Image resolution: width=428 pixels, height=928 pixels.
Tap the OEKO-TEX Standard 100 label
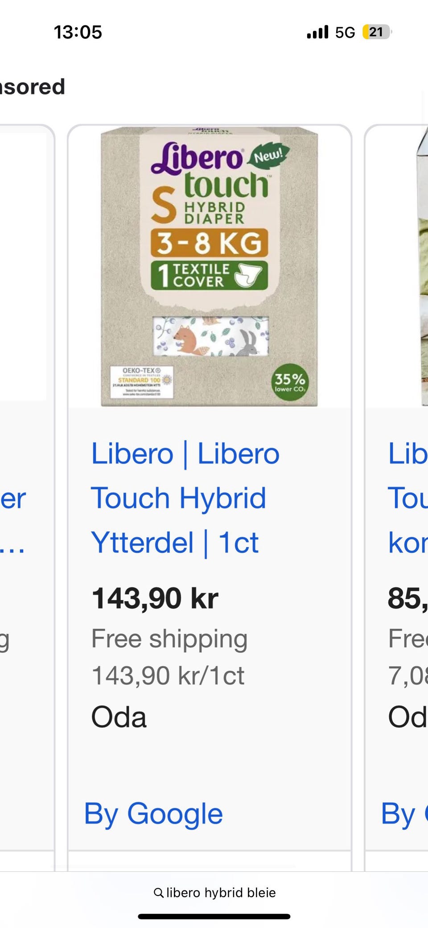142,382
